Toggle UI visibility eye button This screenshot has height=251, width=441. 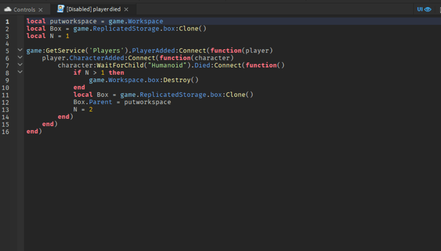click(x=424, y=9)
